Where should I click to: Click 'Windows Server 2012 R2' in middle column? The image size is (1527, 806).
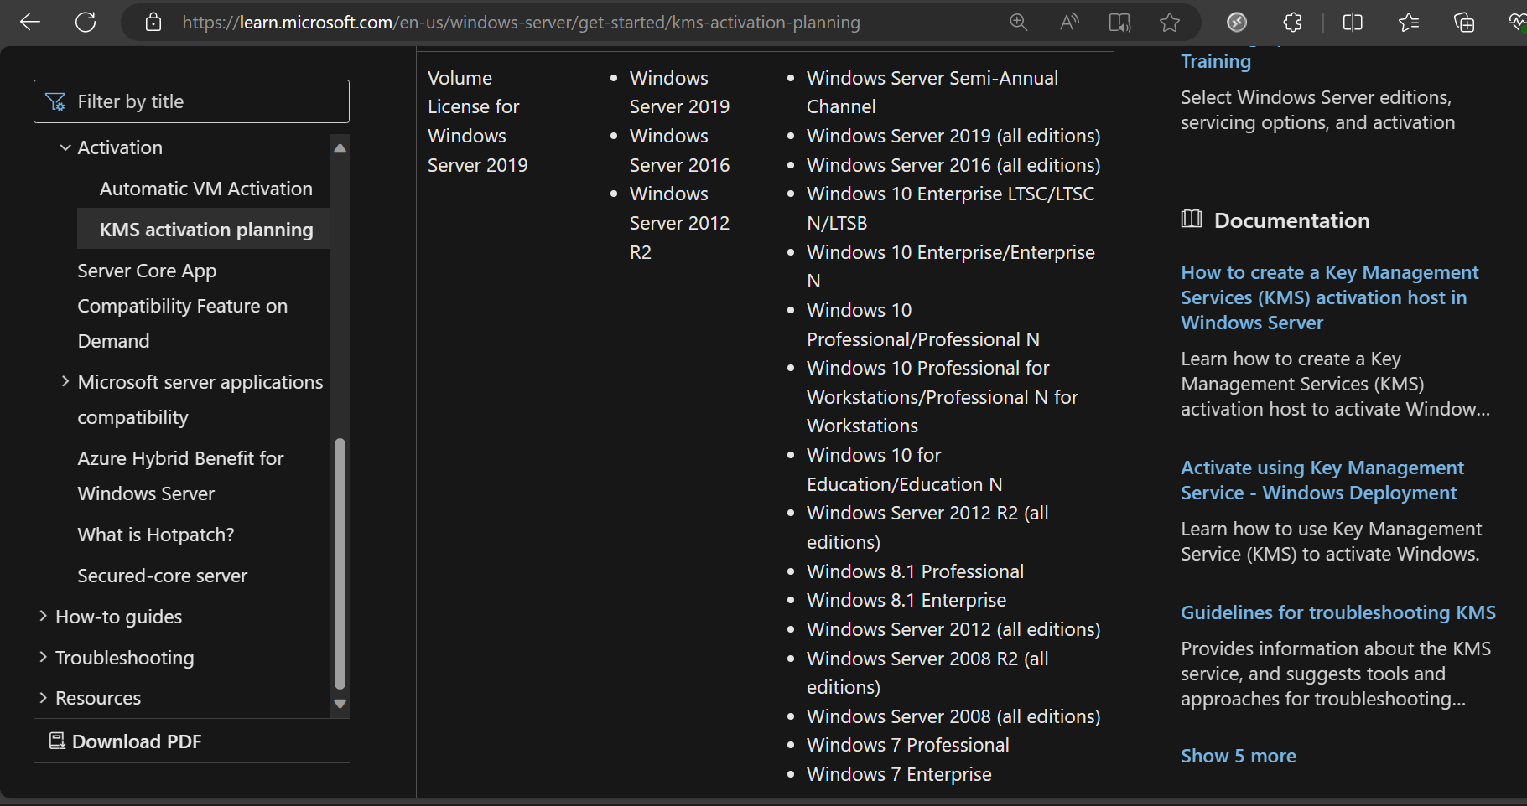679,223
